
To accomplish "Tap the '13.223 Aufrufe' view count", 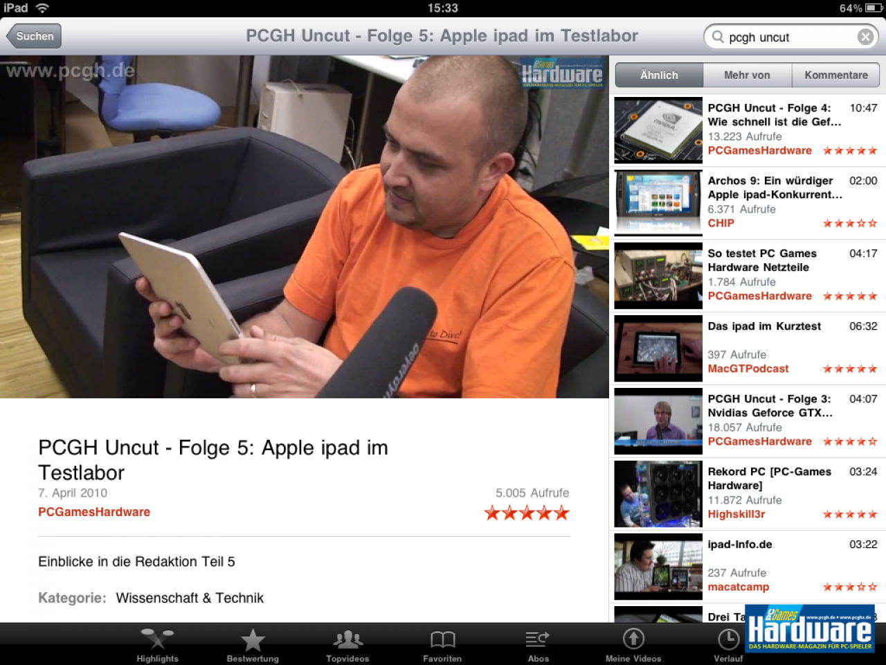I will [745, 136].
